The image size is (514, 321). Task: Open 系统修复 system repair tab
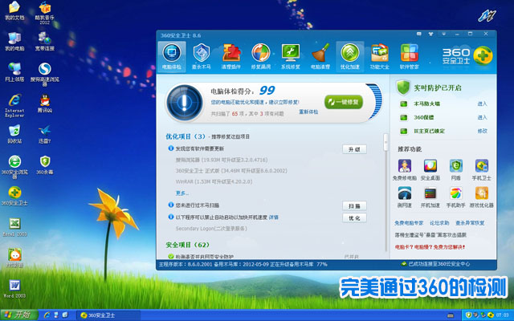point(291,57)
